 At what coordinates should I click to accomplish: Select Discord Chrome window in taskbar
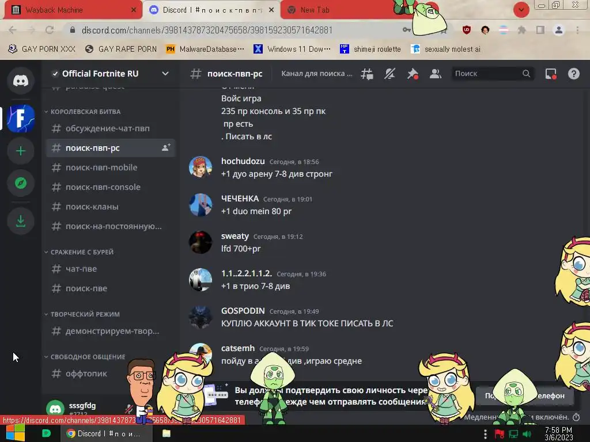[106, 433]
